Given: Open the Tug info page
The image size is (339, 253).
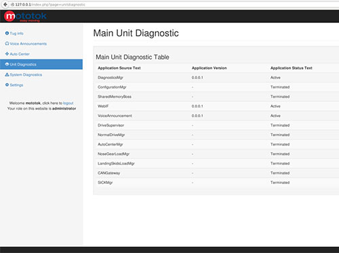Looking at the screenshot, I should 16,33.
